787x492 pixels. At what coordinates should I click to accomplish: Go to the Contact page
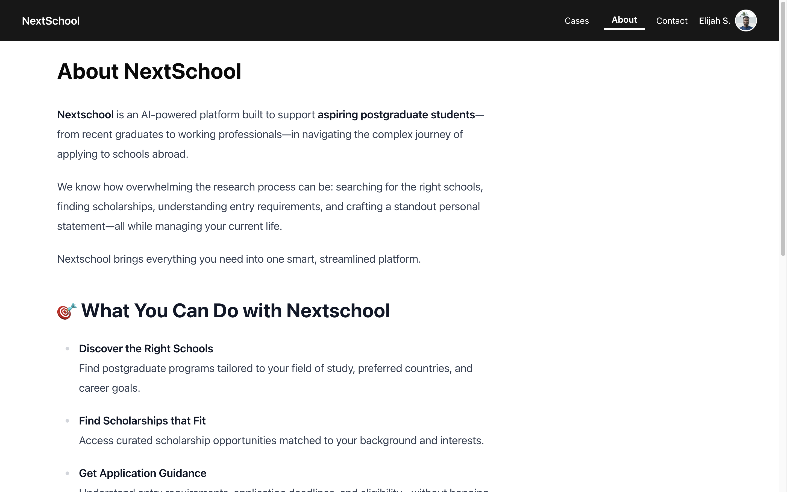672,21
